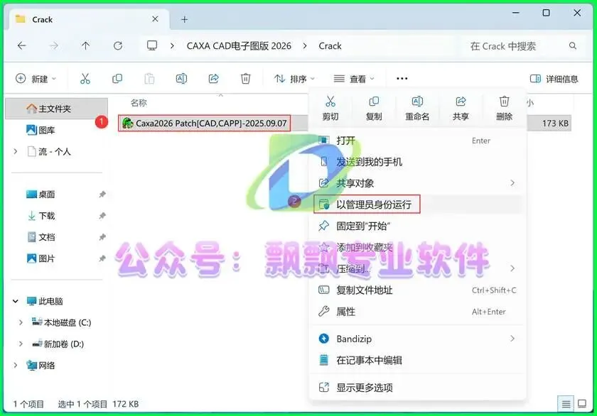The width and height of the screenshot is (597, 416).
Task: Expand the Bandizip submenu
Action: point(512,339)
